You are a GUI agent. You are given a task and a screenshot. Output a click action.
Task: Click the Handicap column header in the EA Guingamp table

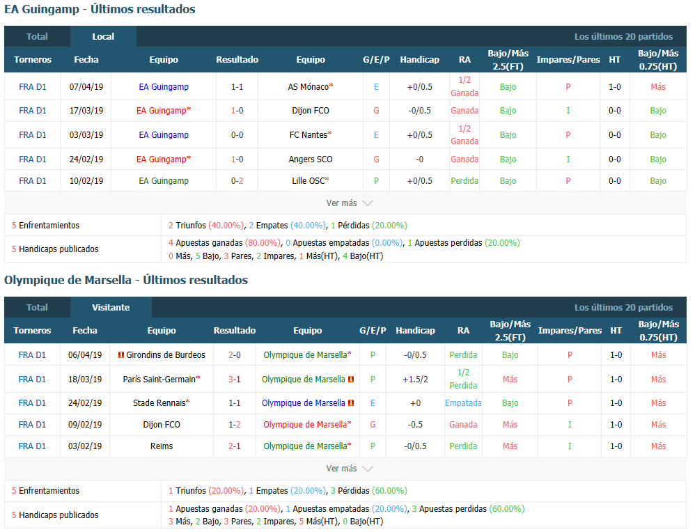420,59
